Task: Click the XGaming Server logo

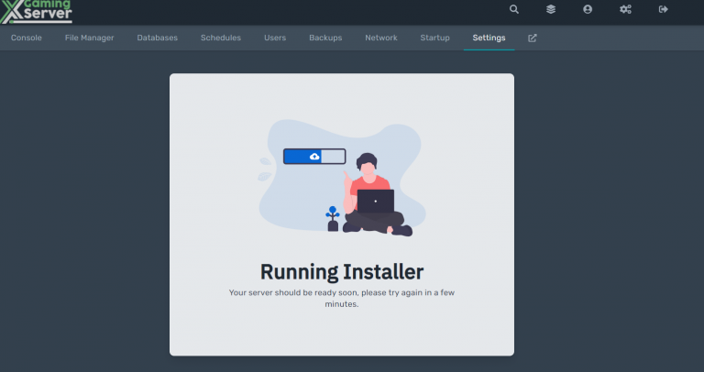Action: [37, 12]
